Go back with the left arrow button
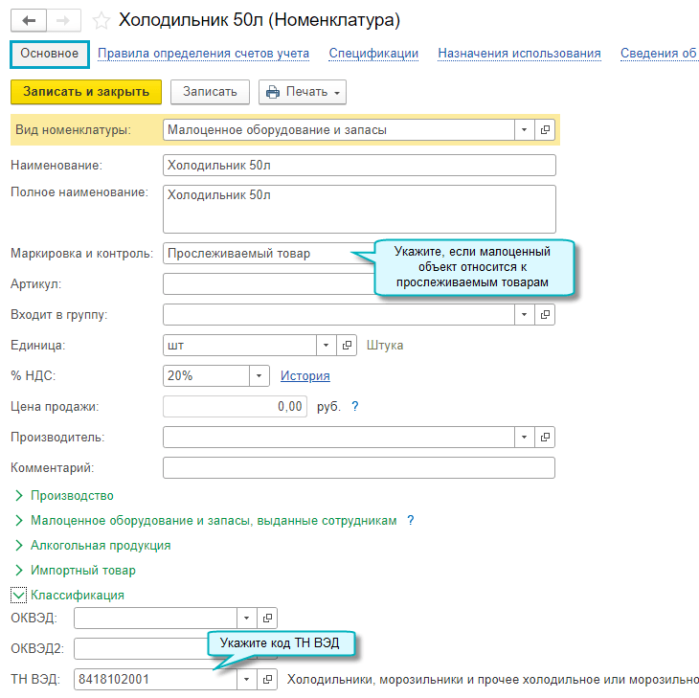 coord(29,20)
